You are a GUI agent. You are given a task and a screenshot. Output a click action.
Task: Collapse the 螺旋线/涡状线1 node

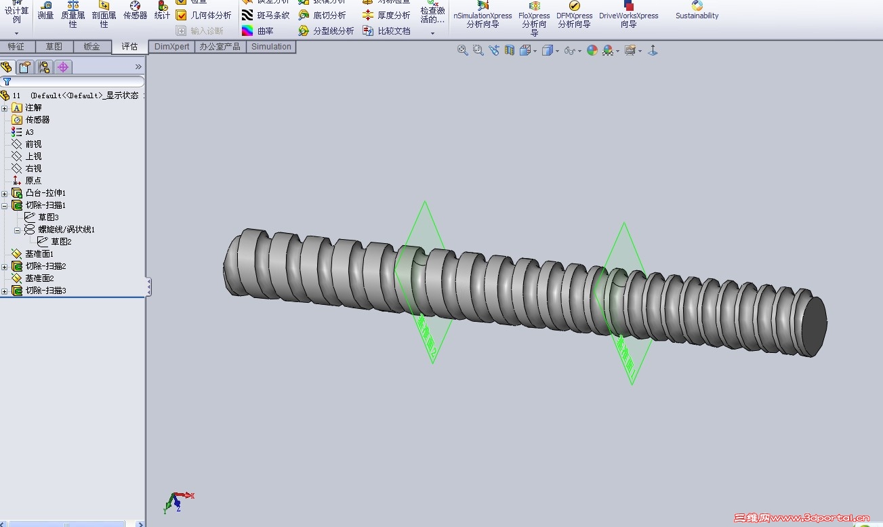pyautogui.click(x=18, y=230)
